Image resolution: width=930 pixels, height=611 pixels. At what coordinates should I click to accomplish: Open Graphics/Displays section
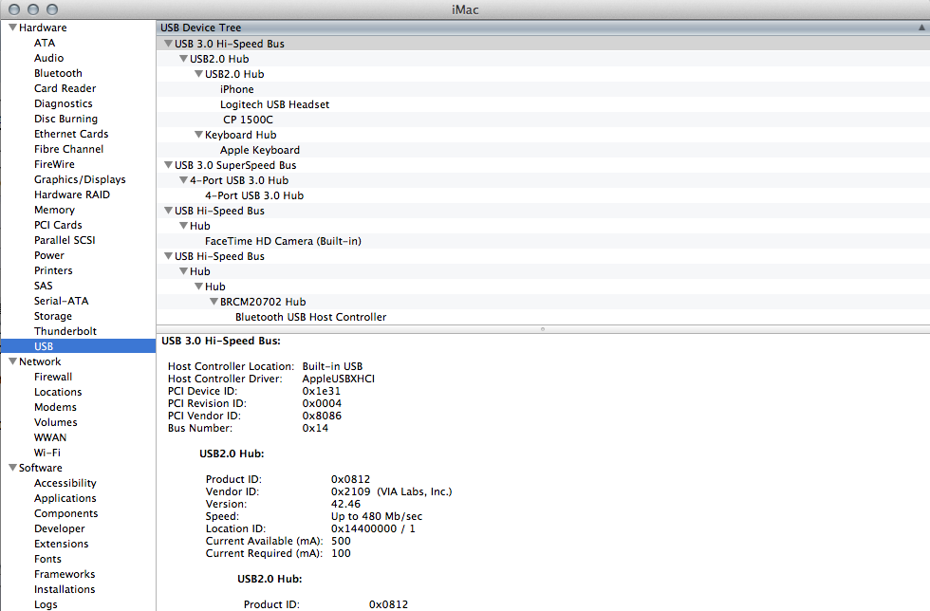pyautogui.click(x=80, y=179)
